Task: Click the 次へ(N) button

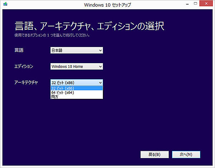Action: click(186, 154)
